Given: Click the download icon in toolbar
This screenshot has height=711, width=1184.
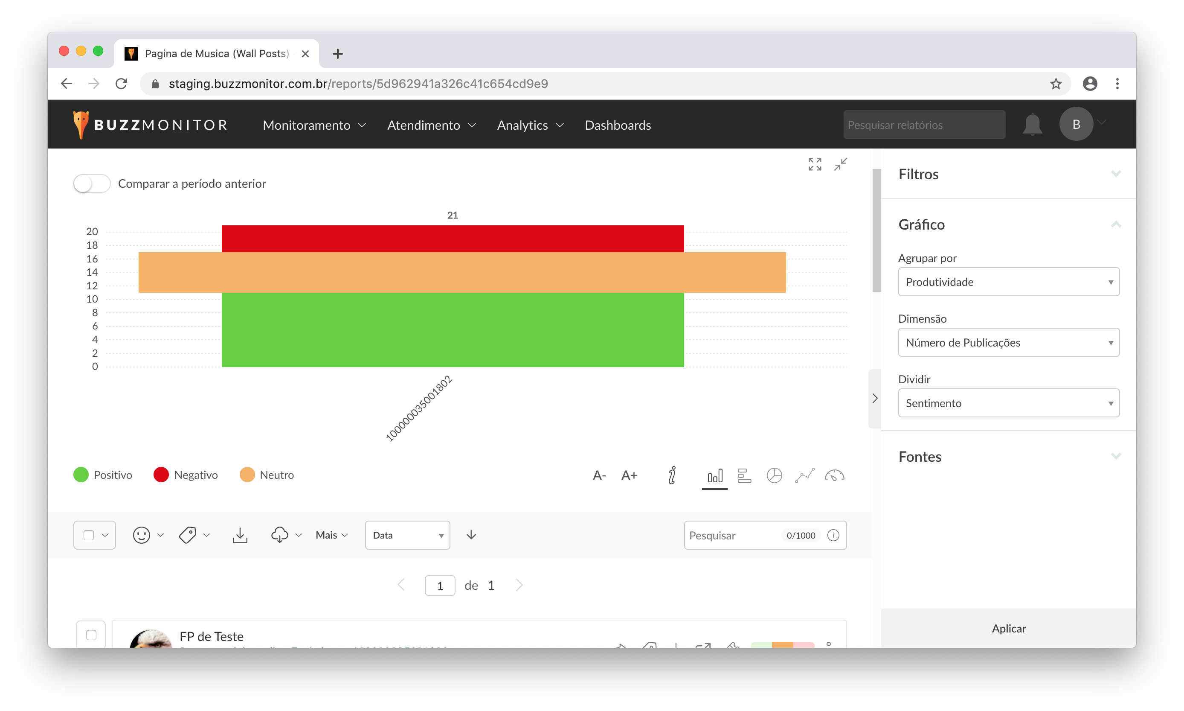Looking at the screenshot, I should [240, 535].
